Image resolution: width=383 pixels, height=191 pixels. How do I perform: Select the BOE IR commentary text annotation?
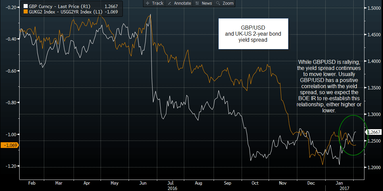tap(329, 86)
